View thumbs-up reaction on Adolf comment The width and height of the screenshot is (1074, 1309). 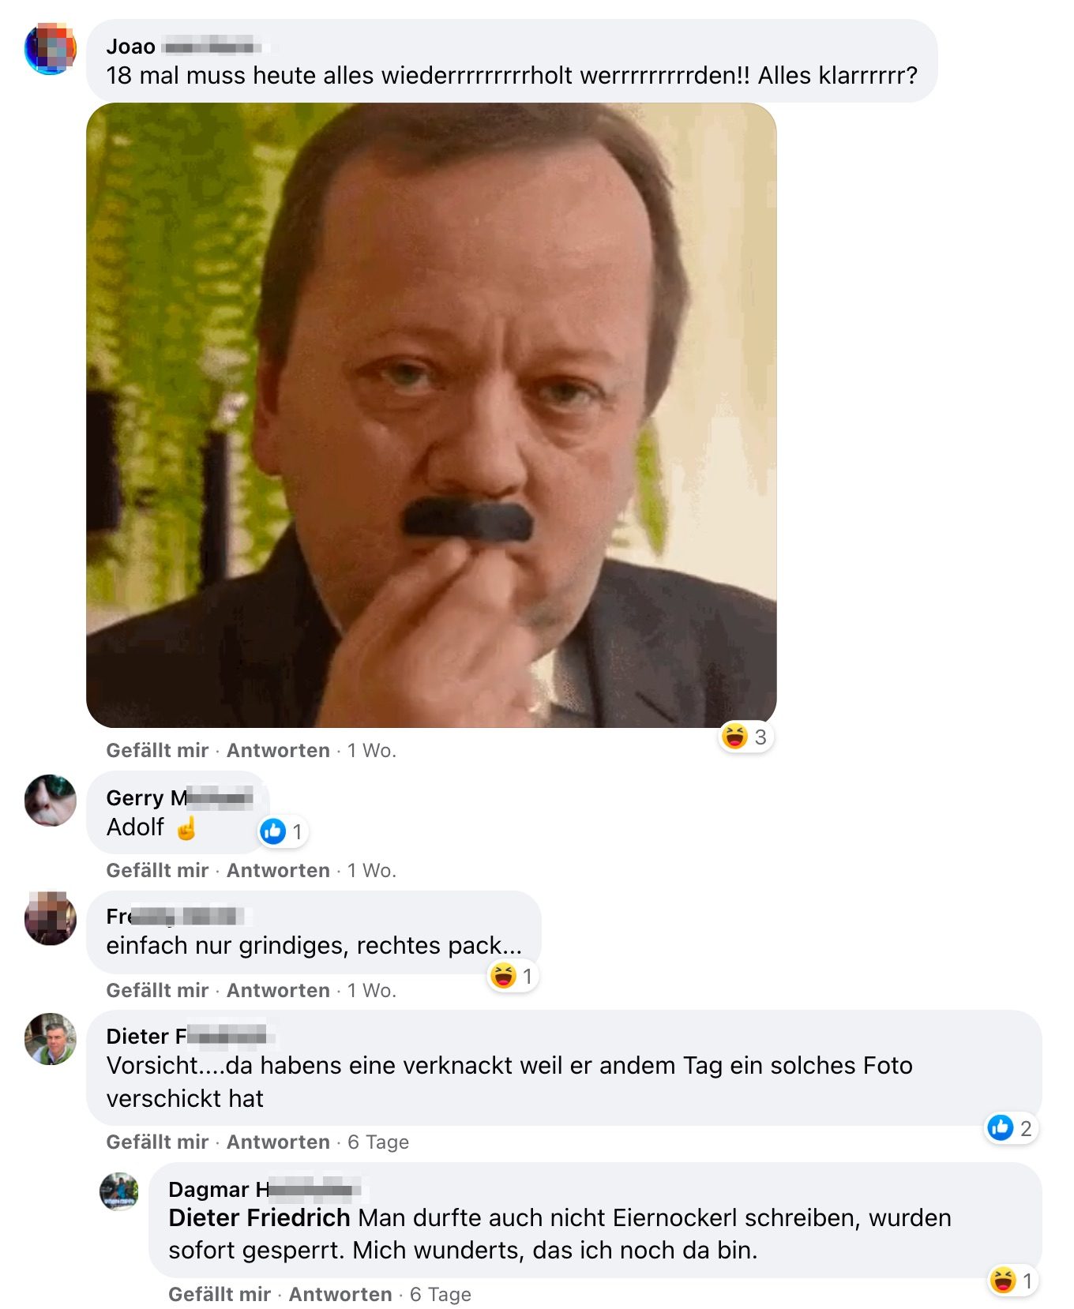coord(282,831)
